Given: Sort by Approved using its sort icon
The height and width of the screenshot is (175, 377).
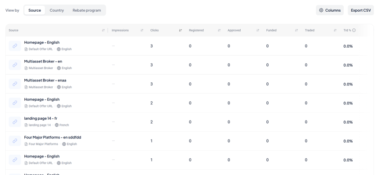Looking at the screenshot, I should click(258, 30).
